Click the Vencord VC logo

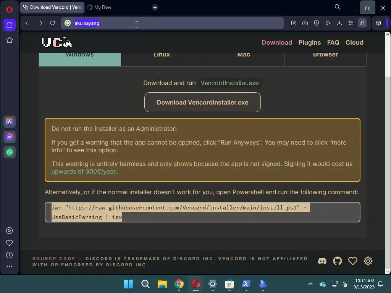[x=57, y=42]
